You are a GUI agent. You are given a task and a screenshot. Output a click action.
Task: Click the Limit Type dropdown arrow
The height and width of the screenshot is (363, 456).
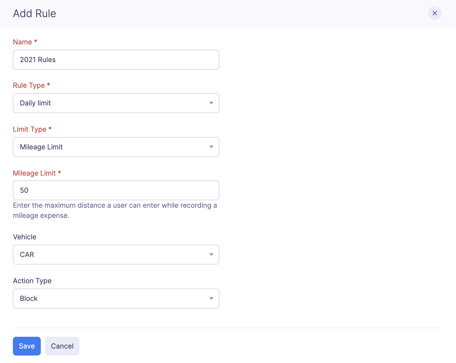point(211,147)
